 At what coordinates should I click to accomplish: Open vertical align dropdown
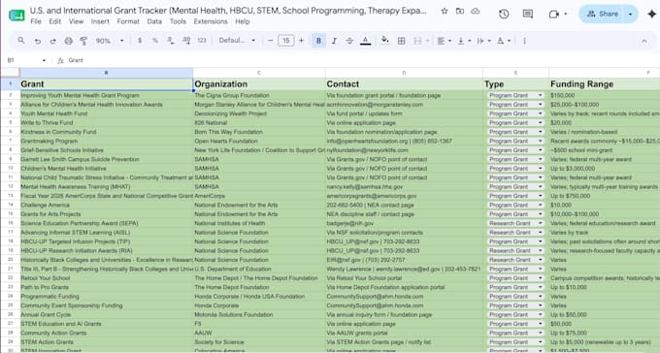pyautogui.click(x=464, y=41)
